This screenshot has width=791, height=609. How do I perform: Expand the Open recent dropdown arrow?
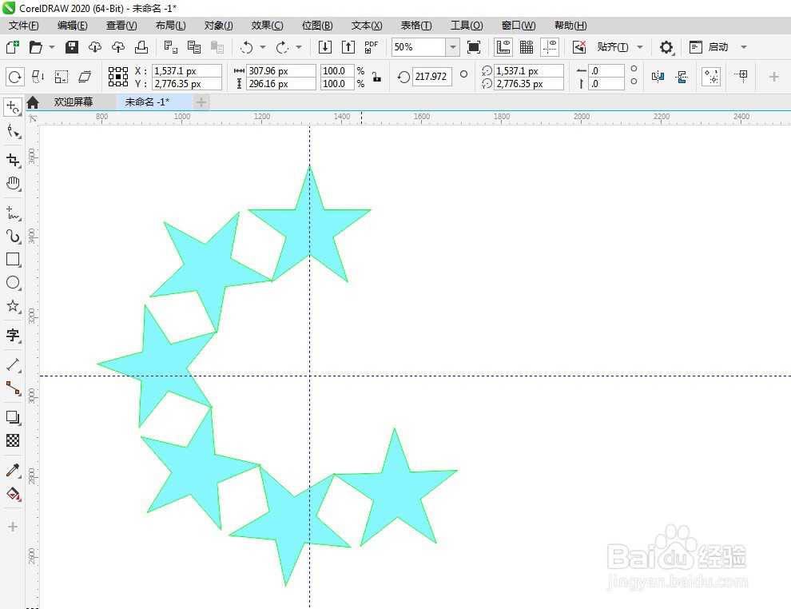coord(51,47)
